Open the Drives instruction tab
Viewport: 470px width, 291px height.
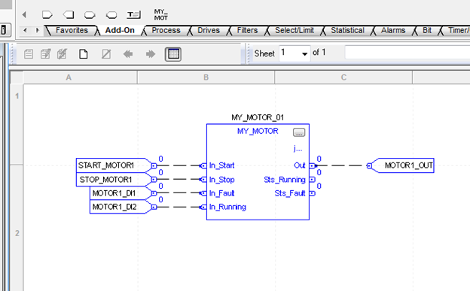209,31
